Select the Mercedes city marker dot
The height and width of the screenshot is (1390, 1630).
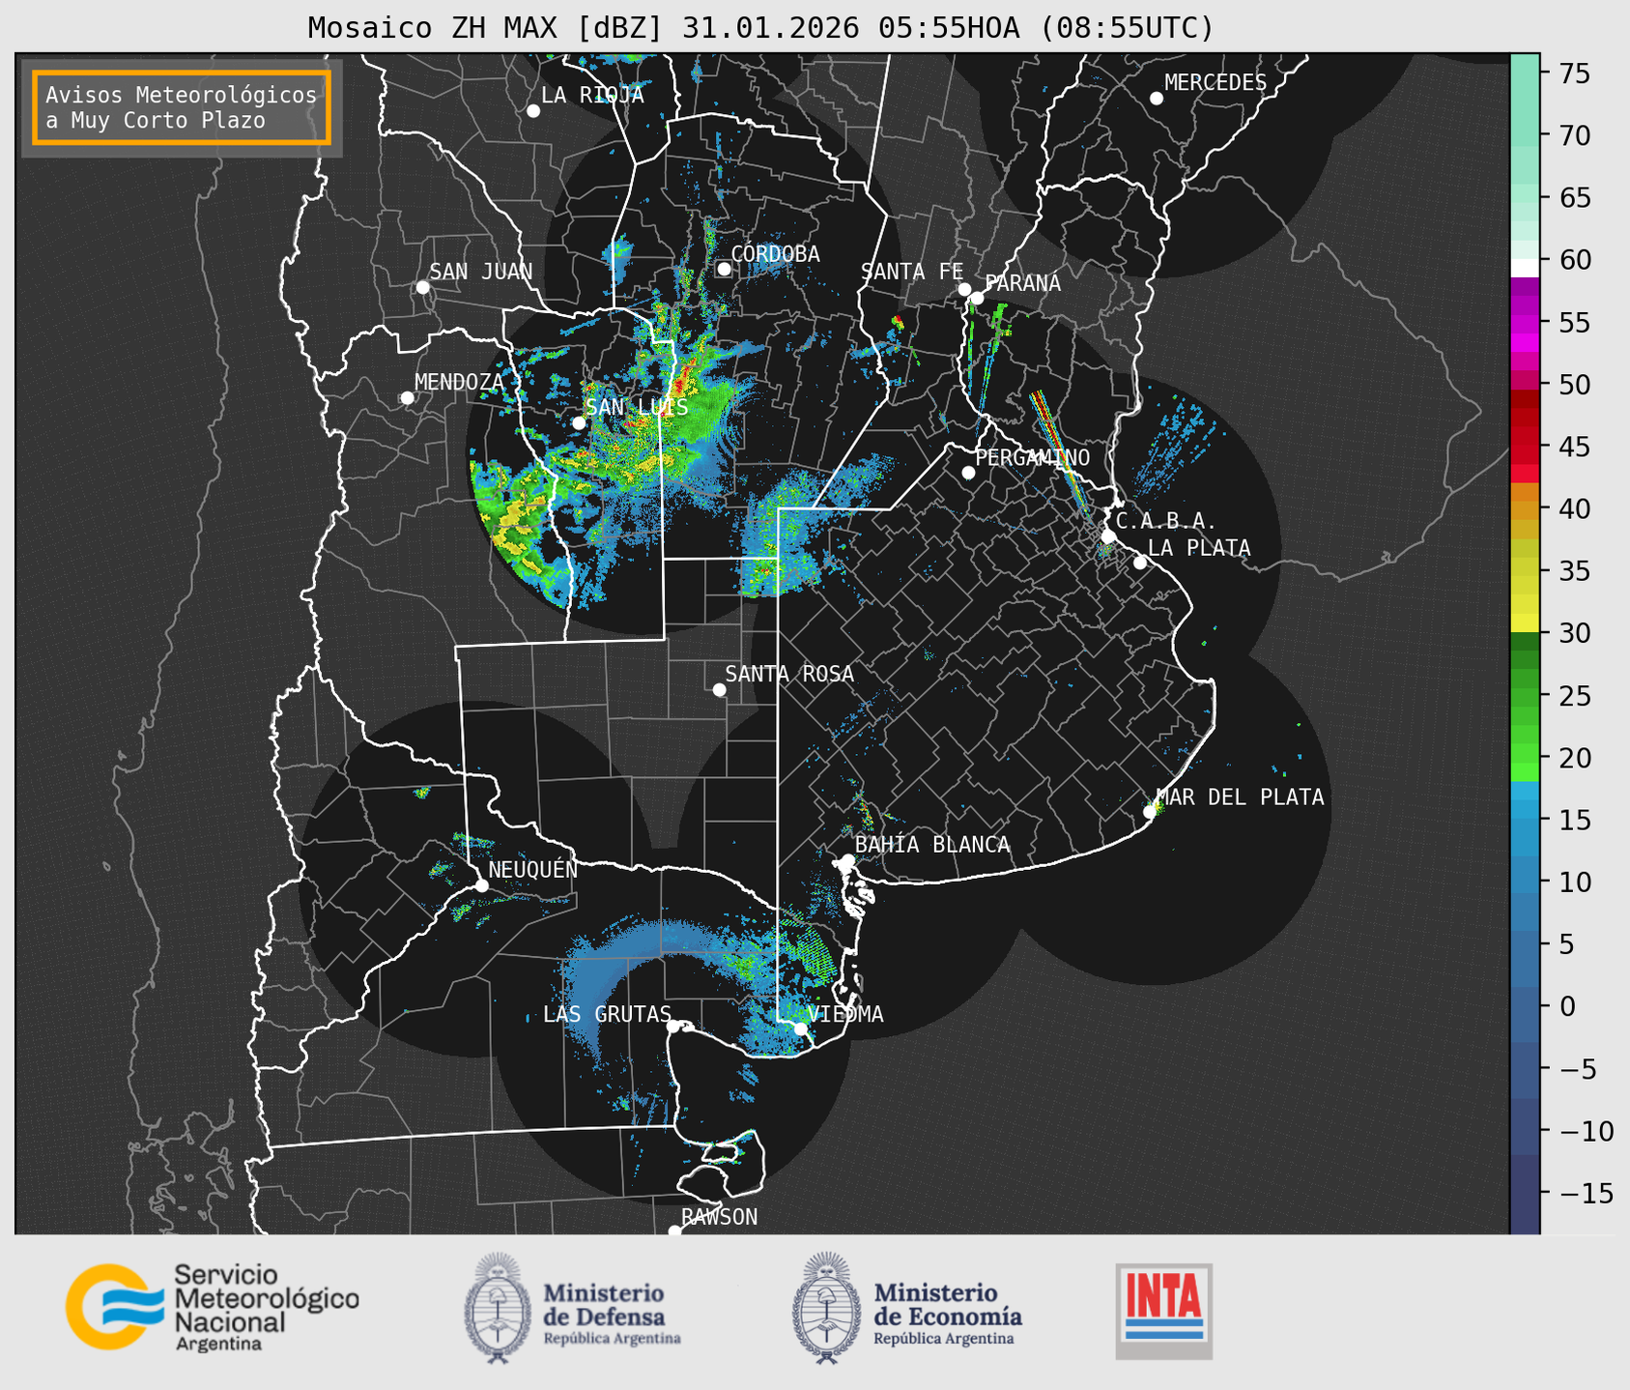pyautogui.click(x=1157, y=99)
